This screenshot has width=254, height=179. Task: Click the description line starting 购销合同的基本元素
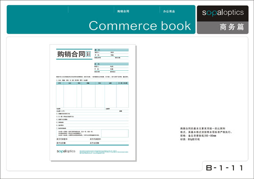203,128
